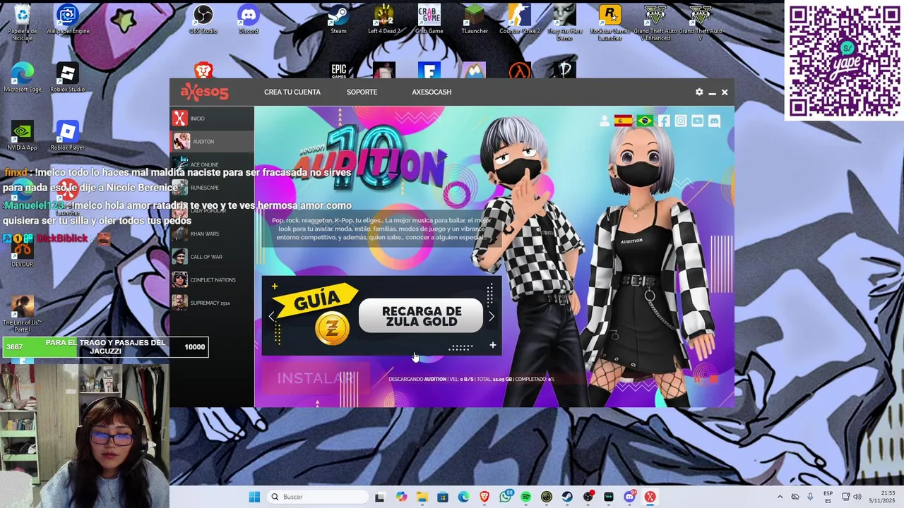Viewport: 904px width, 508px height.
Task: Switch language with the Spain flag
Action: point(623,121)
